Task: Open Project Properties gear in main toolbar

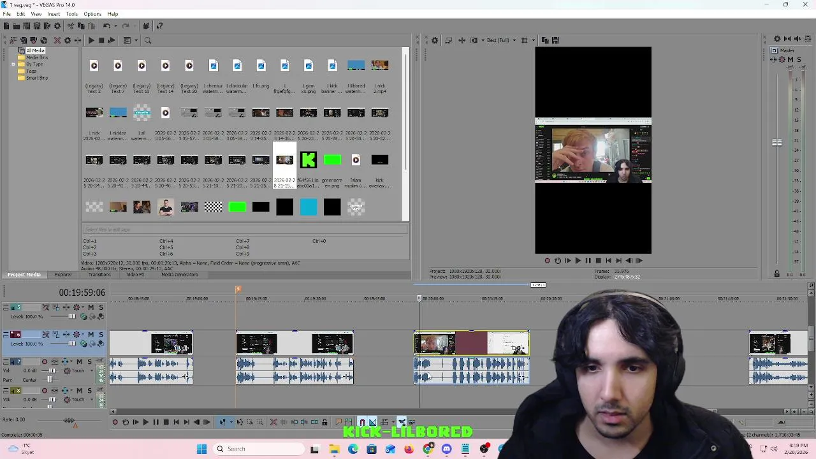Action: click(57, 26)
